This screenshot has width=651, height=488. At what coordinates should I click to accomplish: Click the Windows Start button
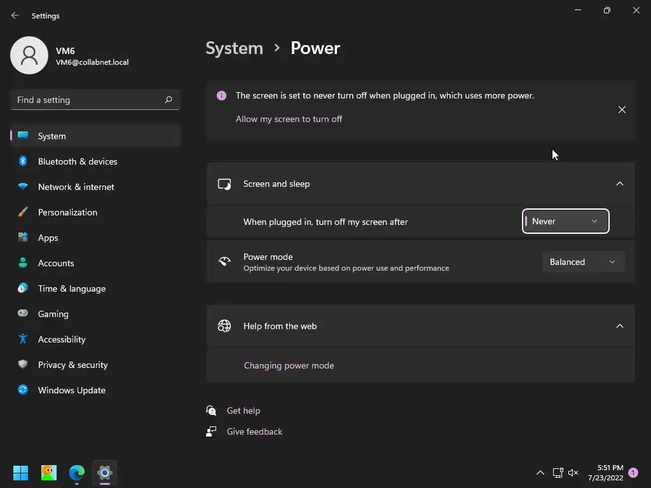click(x=21, y=473)
